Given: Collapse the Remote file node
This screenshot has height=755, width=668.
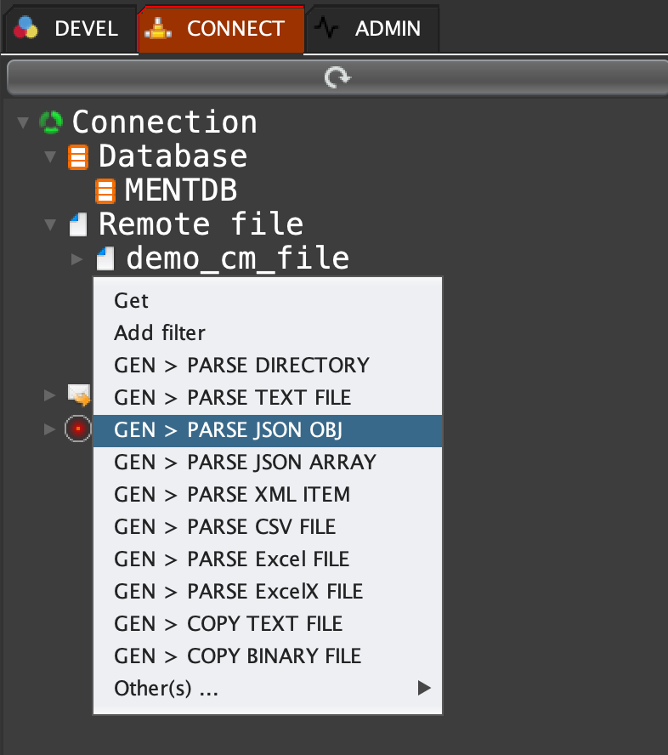Looking at the screenshot, I should 51,225.
